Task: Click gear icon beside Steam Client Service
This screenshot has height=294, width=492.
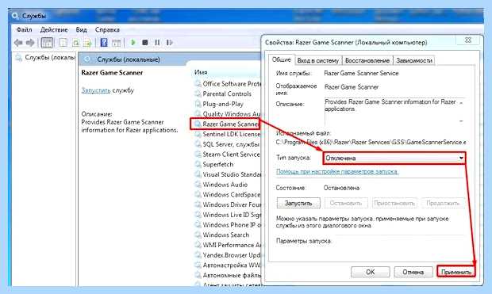Action: pyautogui.click(x=198, y=155)
